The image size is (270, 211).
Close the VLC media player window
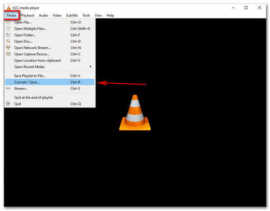point(260,8)
